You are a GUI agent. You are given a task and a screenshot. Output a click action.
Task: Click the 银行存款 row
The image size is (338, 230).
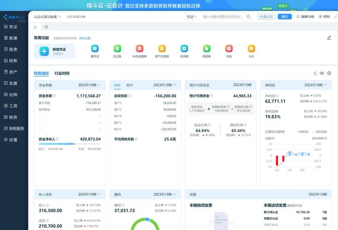[x=70, y=103]
